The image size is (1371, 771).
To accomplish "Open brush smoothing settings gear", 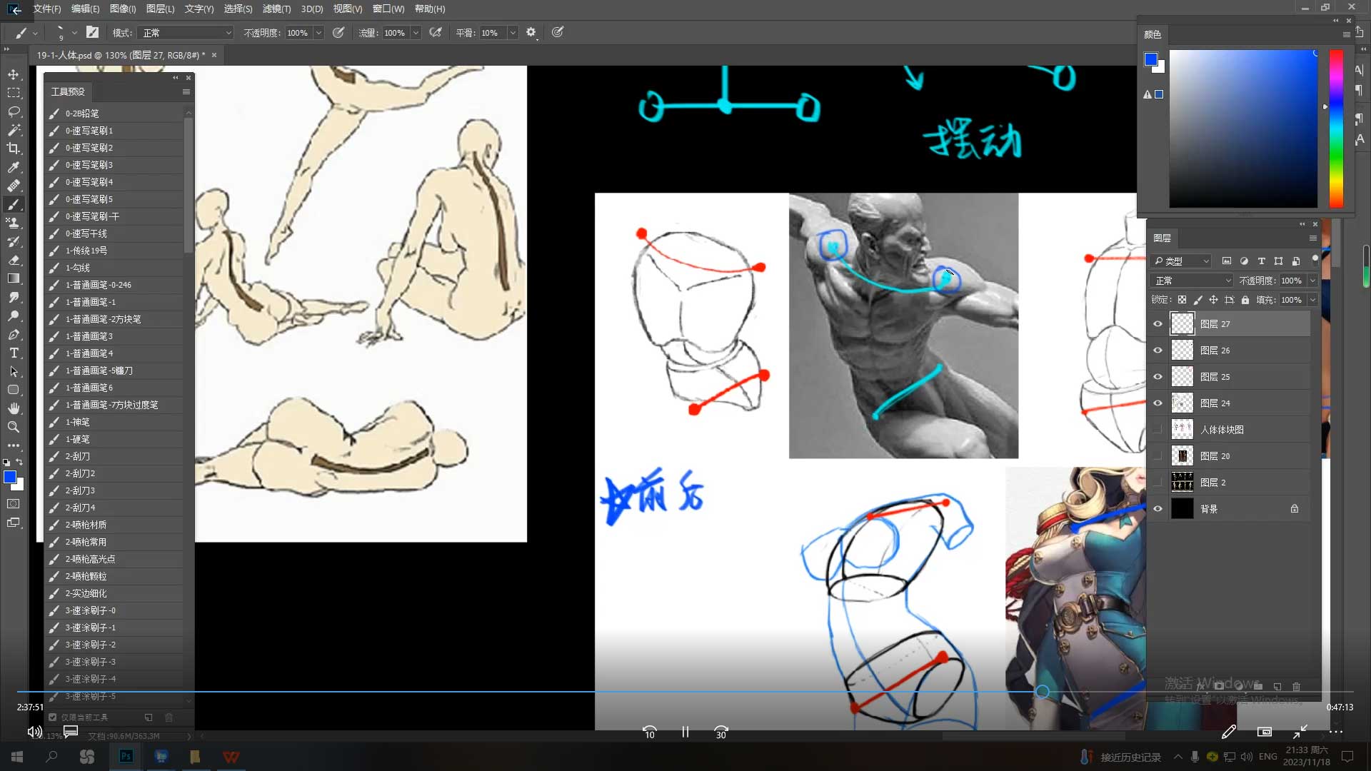I will tap(531, 33).
